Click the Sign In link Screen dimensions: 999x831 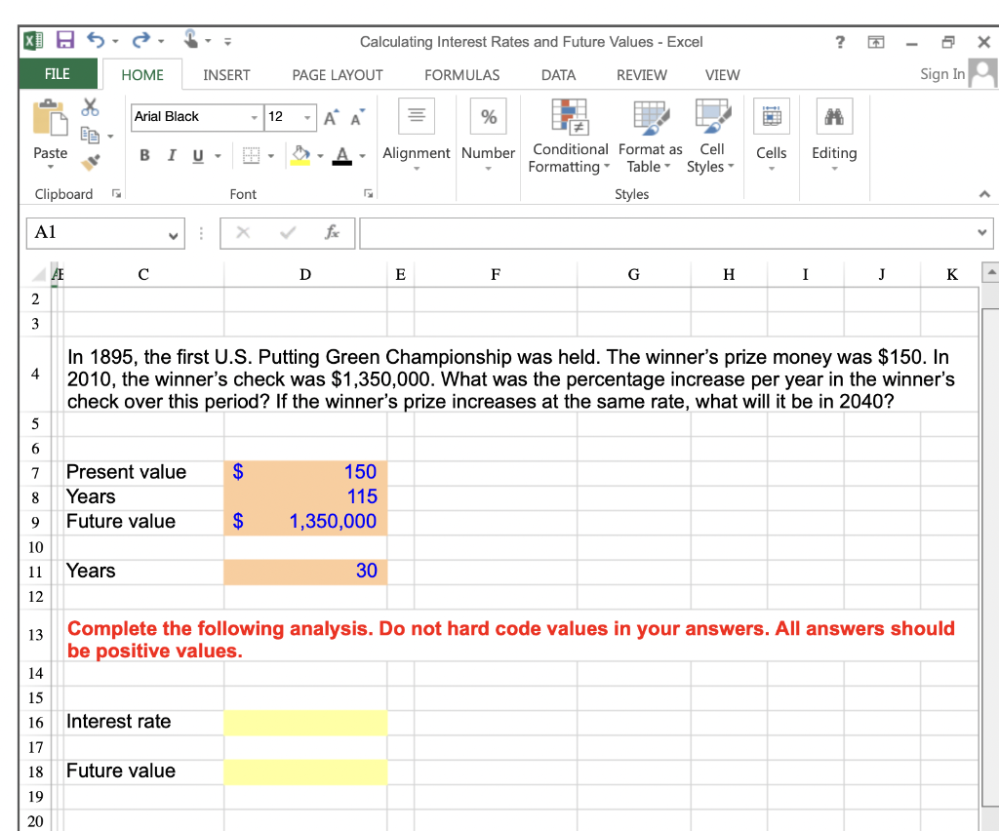pos(940,73)
